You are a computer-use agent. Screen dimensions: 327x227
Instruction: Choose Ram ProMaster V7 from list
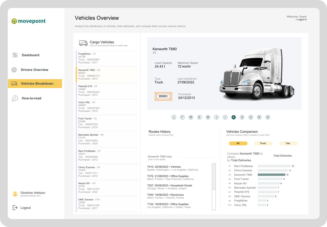[x=107, y=155]
